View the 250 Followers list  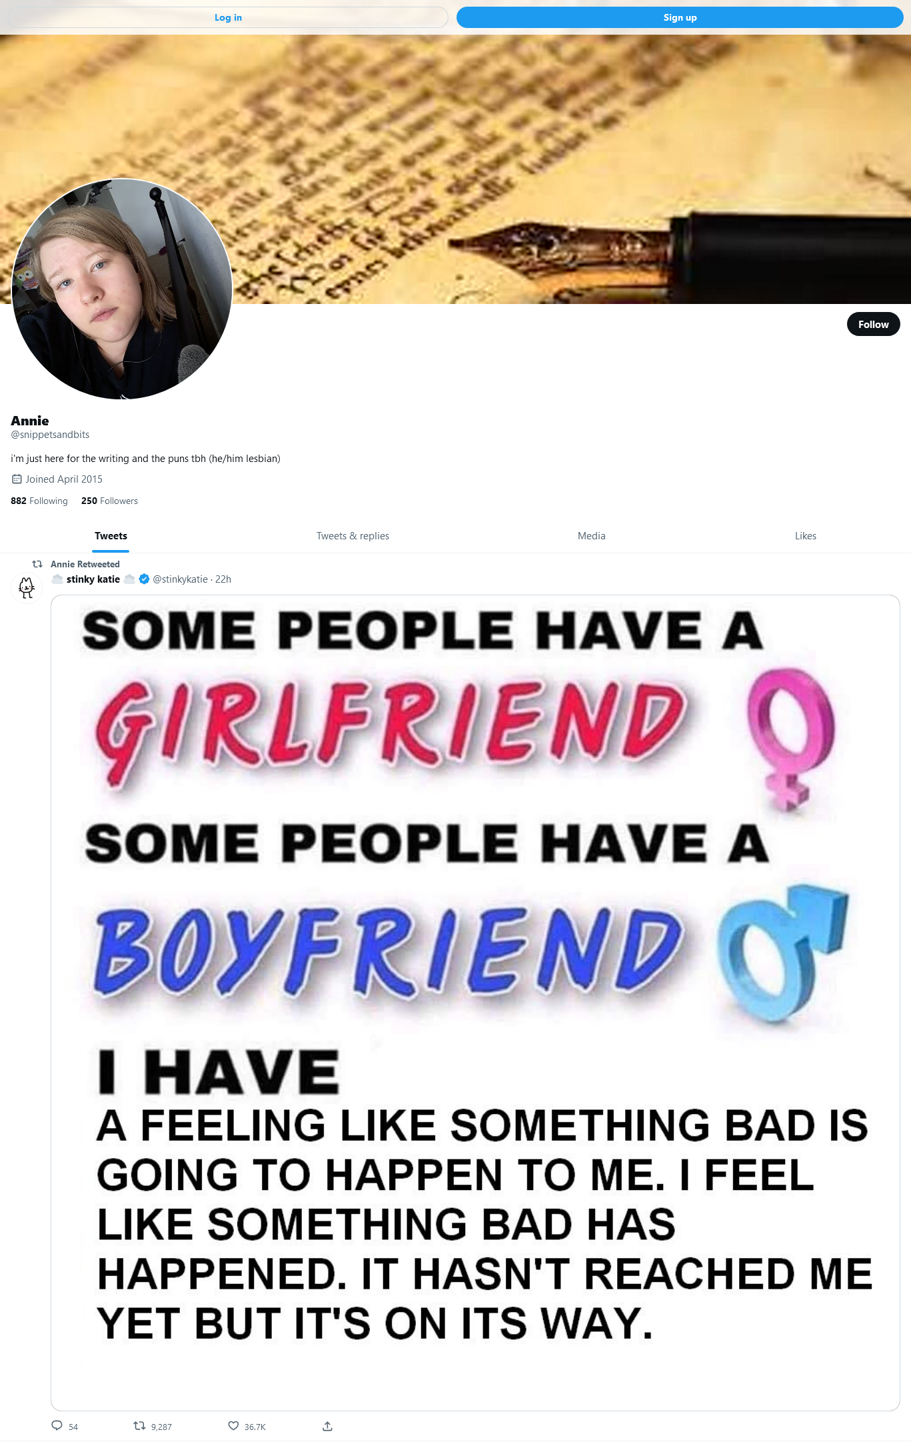point(109,501)
